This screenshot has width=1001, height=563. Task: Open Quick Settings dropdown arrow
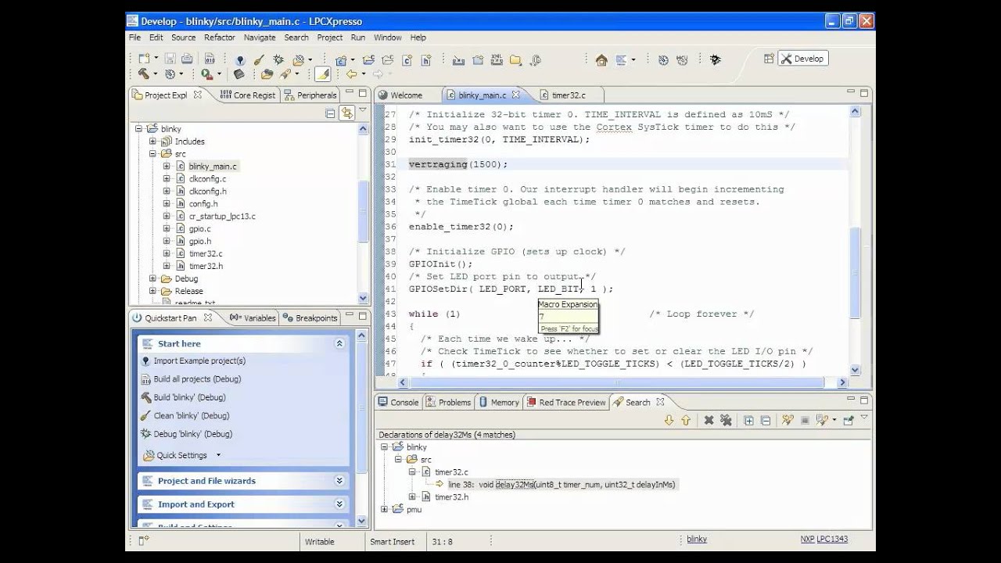218,455
